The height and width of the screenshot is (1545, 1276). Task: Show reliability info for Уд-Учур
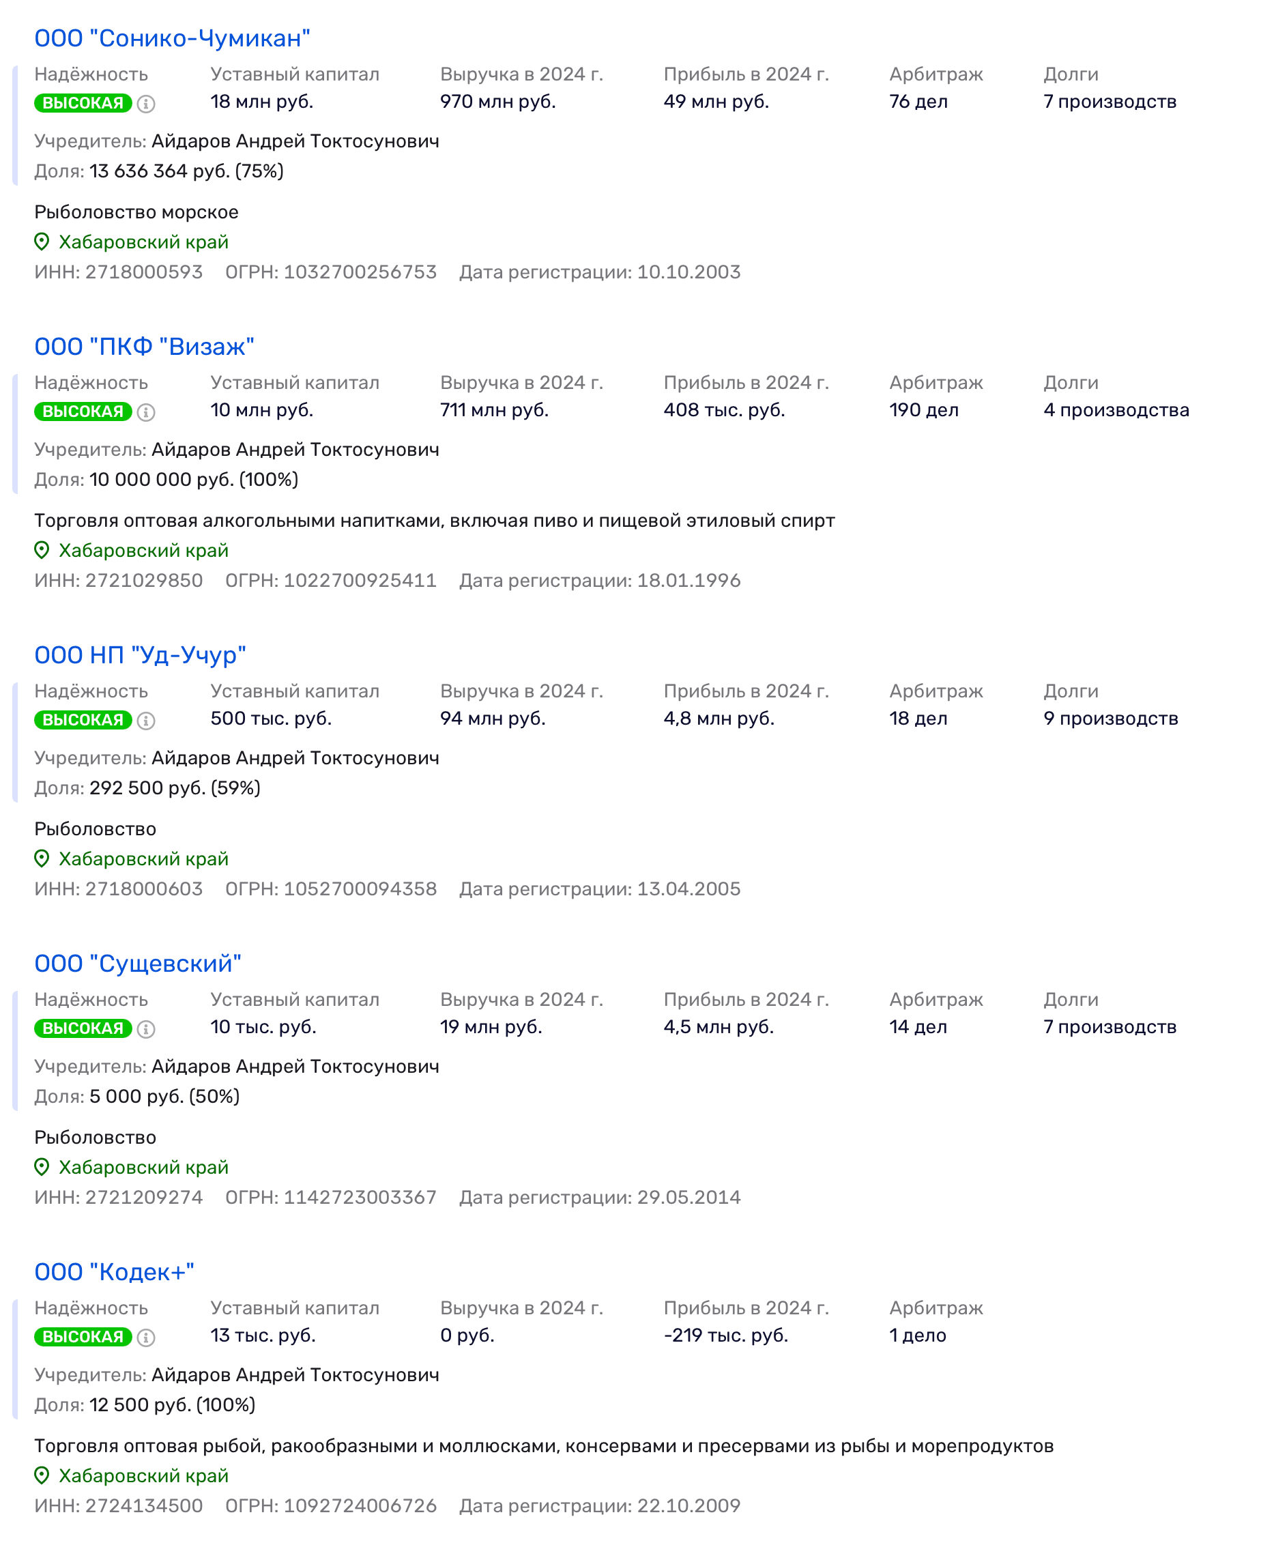coord(146,721)
